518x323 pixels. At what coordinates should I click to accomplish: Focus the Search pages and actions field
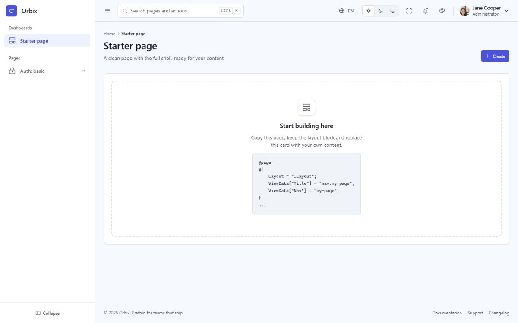click(x=180, y=11)
